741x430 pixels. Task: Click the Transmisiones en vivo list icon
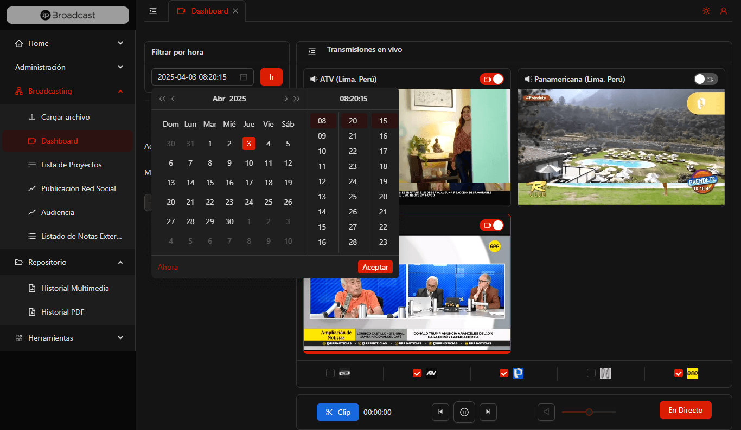coord(312,50)
